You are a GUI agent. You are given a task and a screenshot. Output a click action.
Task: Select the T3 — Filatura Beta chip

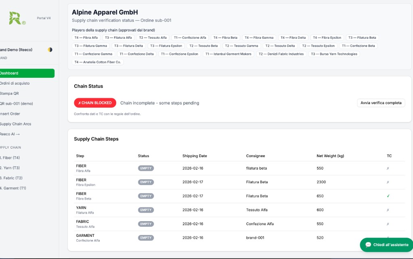(362, 37)
